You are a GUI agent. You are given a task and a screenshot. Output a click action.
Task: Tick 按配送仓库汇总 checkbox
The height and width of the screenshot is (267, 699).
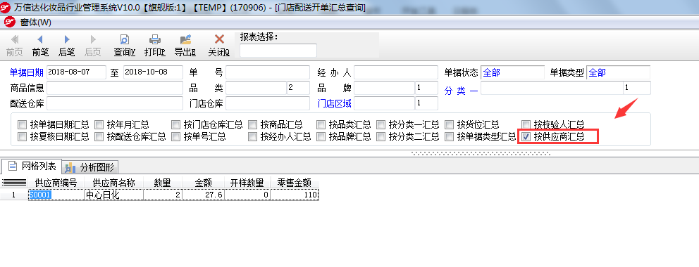click(99, 136)
